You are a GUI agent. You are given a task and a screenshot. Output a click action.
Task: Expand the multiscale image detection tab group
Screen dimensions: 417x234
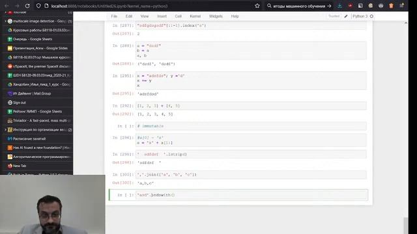[5, 21]
